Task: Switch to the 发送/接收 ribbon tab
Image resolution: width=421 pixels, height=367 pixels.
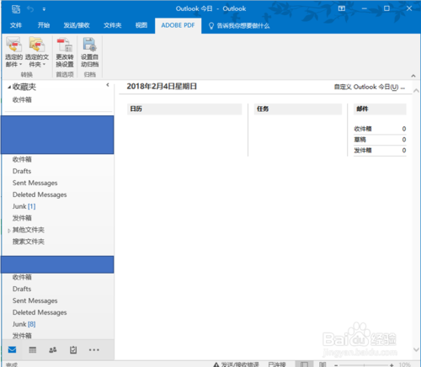Action: (x=77, y=25)
